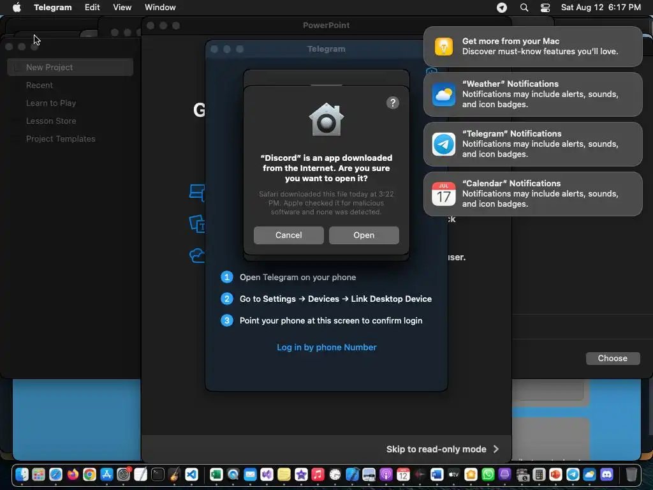This screenshot has width=653, height=490.
Task: Open the View menu
Action: 122,7
